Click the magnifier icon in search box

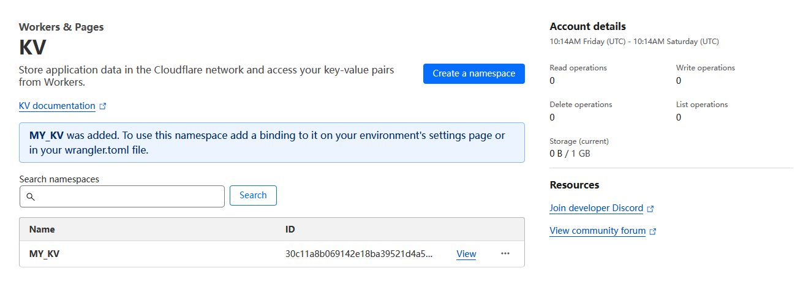(x=31, y=196)
